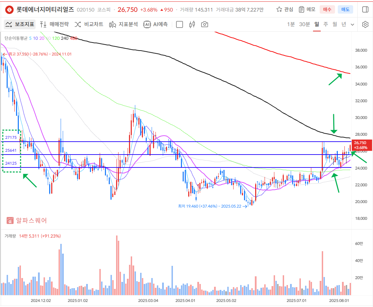The height and width of the screenshot is (307, 373).
Task: Toggle the 10-day moving average
Action: coord(36,38)
